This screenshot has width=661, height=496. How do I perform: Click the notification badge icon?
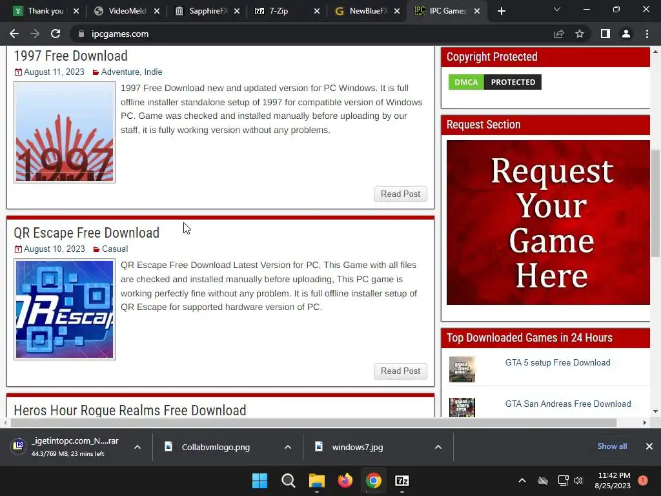[643, 480]
